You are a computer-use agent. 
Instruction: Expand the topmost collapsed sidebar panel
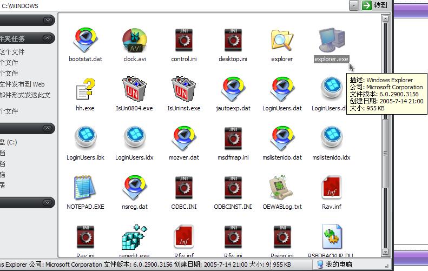point(48,20)
